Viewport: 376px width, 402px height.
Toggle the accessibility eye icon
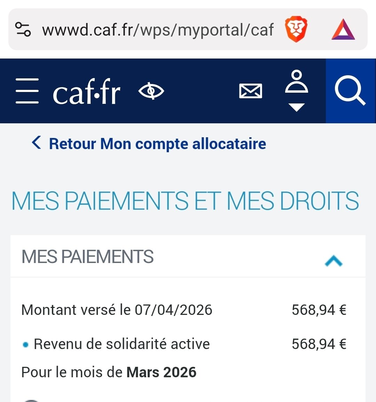click(151, 91)
